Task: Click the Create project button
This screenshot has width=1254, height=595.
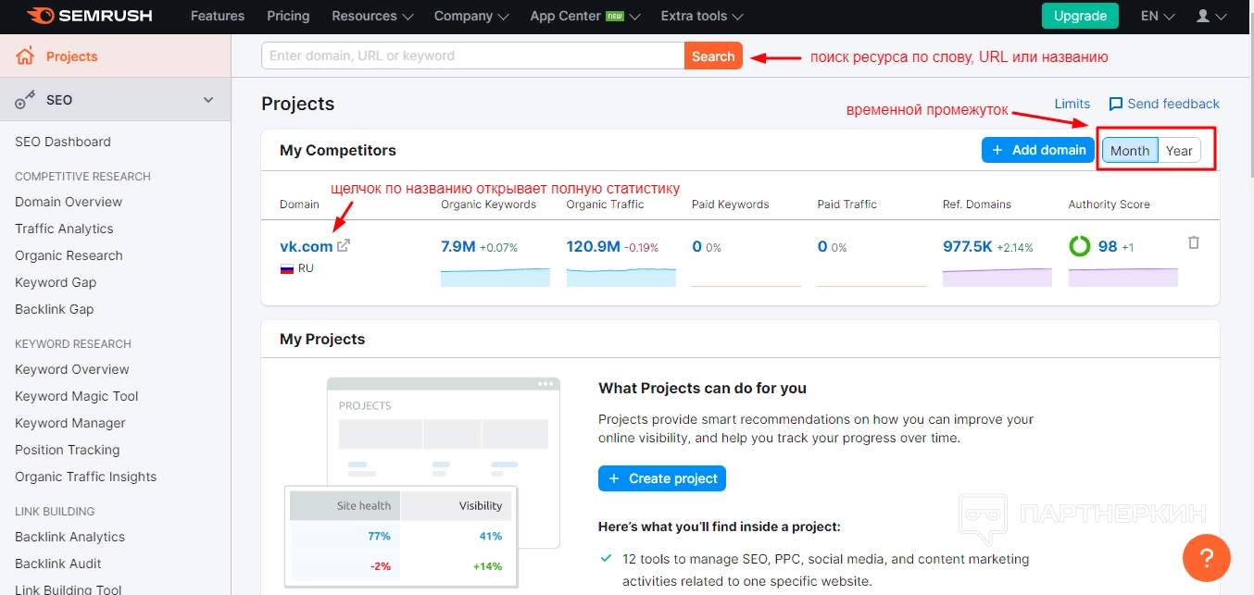Action: (662, 478)
